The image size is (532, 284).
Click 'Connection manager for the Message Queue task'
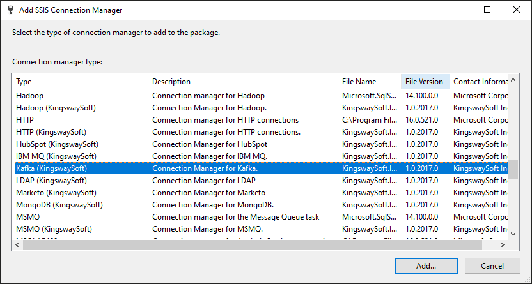tap(235, 217)
